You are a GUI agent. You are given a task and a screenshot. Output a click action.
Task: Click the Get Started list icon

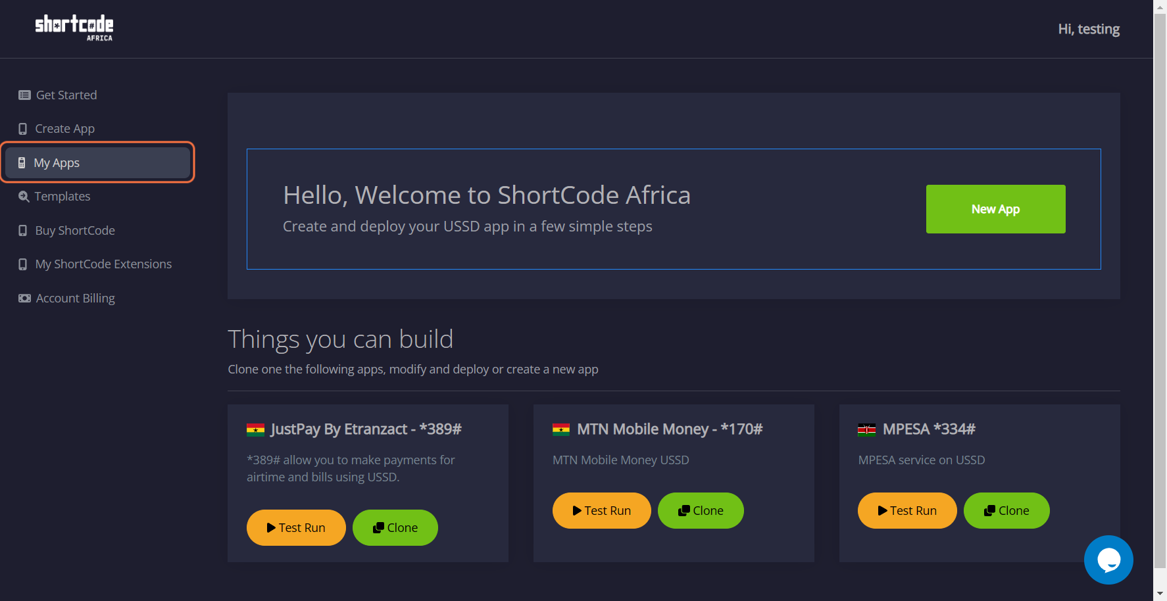24,95
